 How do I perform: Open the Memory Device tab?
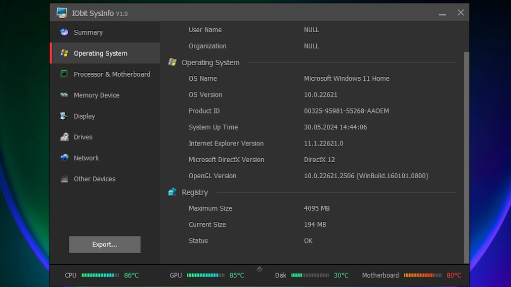click(96, 95)
